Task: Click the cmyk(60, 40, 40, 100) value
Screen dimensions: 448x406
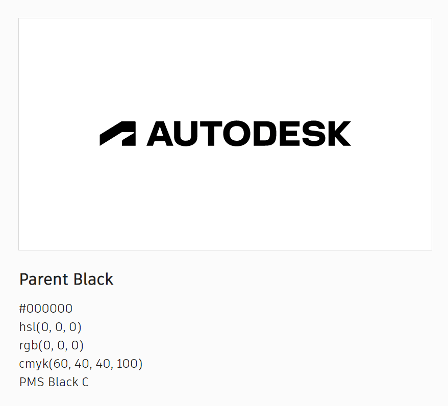Action: [x=81, y=364]
